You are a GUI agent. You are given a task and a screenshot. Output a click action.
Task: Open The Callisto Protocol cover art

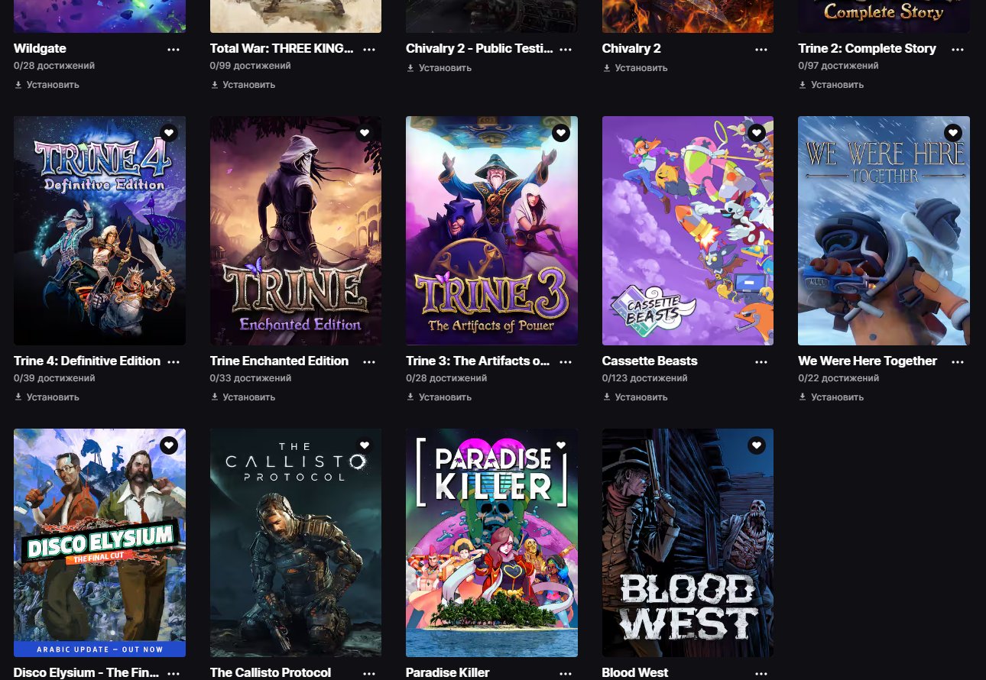[296, 542]
